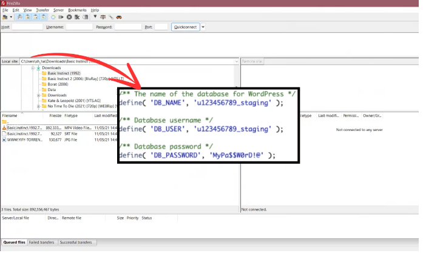Open the Transfer menu
Viewport: 423px width, 256px height.
tap(42, 10)
